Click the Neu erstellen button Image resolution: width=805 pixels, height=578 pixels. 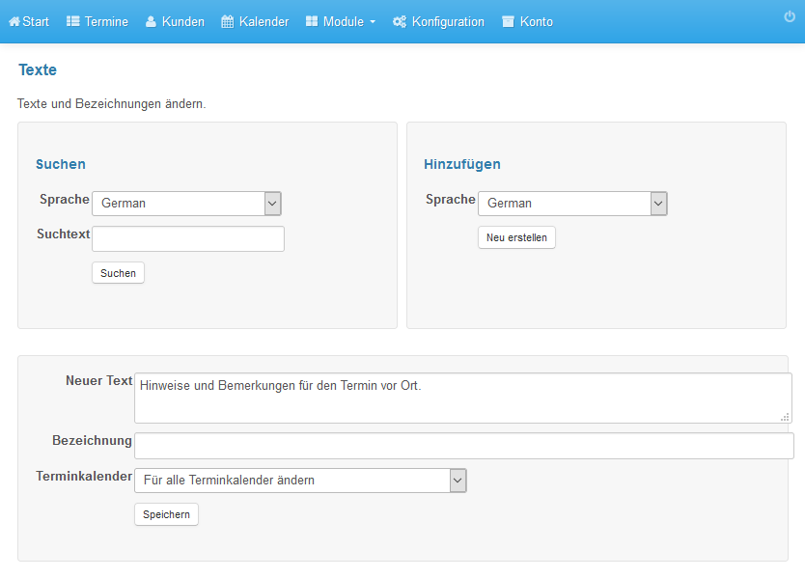pyautogui.click(x=516, y=237)
